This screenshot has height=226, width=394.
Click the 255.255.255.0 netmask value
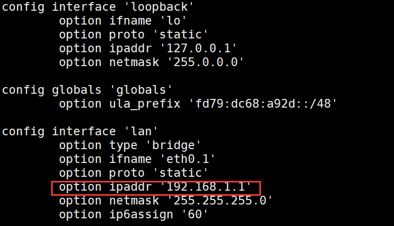[222, 201]
